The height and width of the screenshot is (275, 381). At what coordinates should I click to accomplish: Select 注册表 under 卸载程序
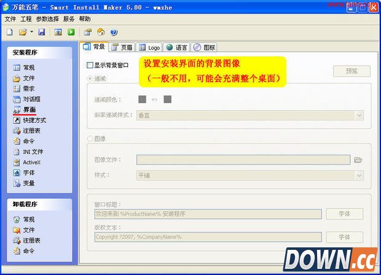click(x=26, y=240)
